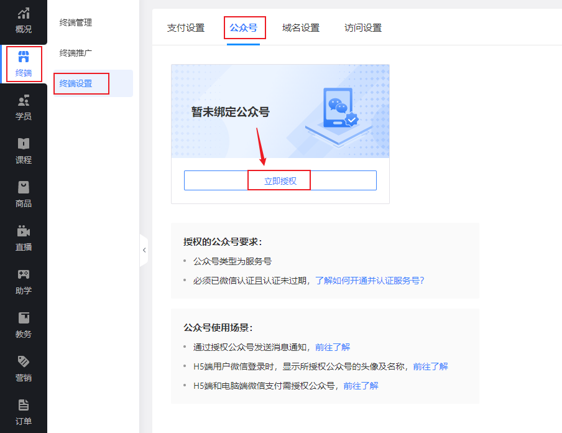
Task: Open the 订单 orders section
Action: tap(23, 412)
